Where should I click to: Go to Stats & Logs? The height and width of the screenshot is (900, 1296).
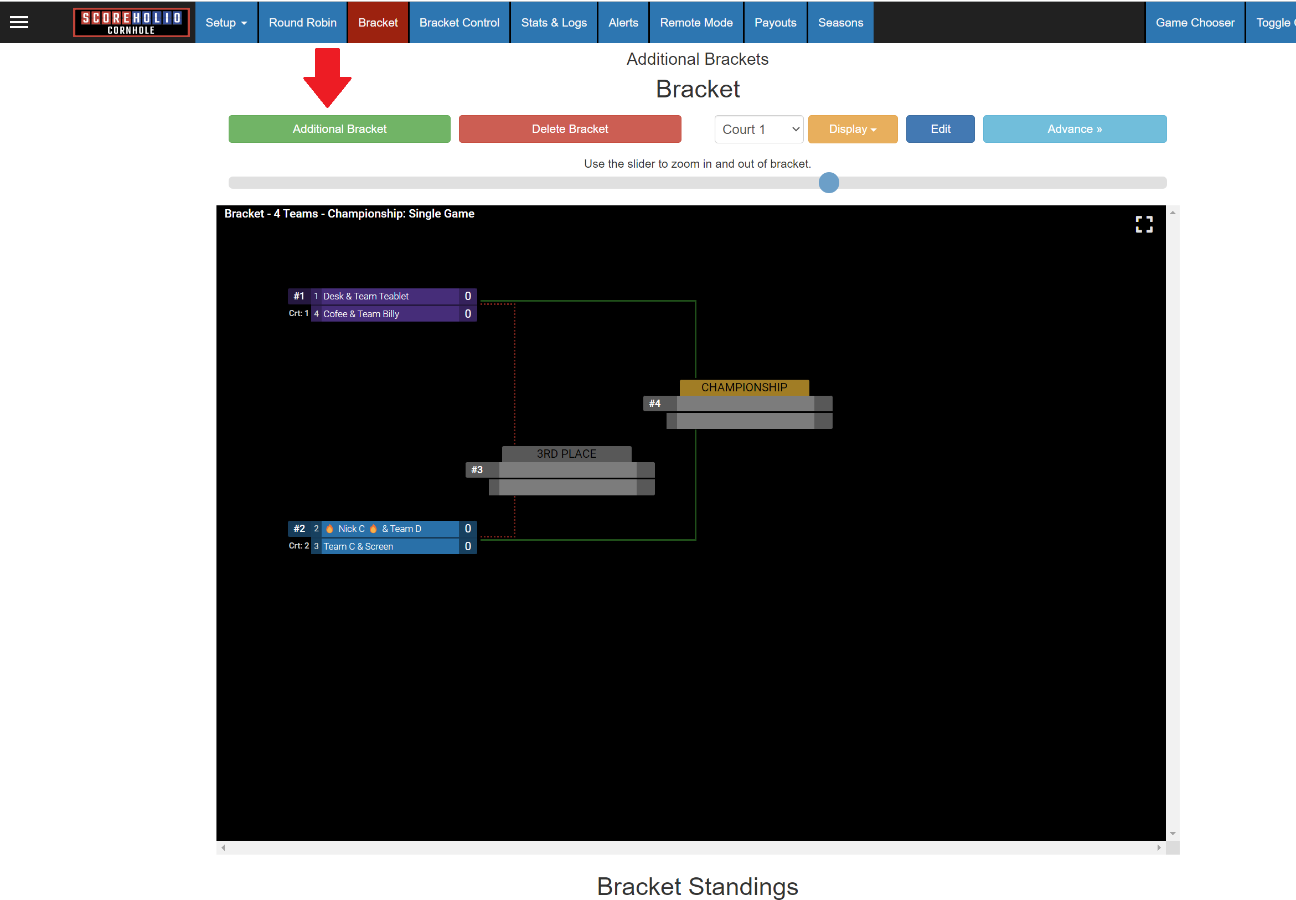(553, 23)
